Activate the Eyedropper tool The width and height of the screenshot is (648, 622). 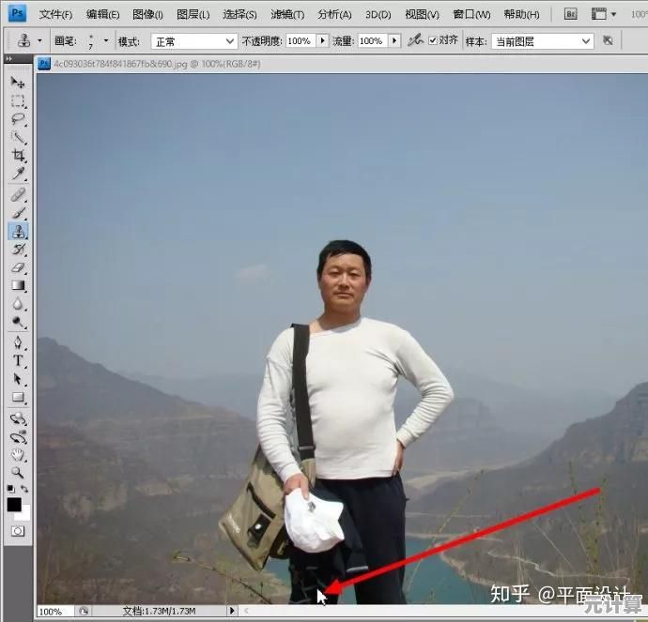pos(18,174)
